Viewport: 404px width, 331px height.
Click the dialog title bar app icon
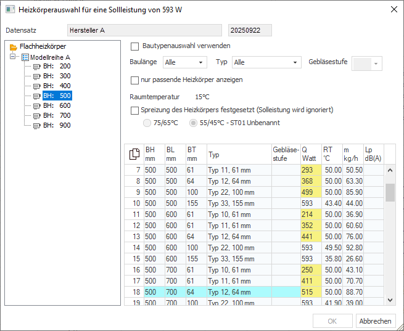pyautogui.click(x=10, y=9)
